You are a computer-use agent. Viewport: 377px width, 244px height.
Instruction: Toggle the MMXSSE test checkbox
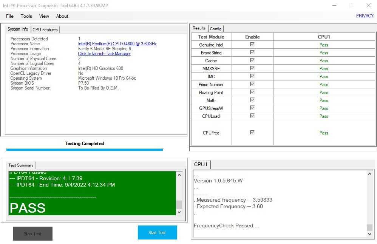point(252,68)
